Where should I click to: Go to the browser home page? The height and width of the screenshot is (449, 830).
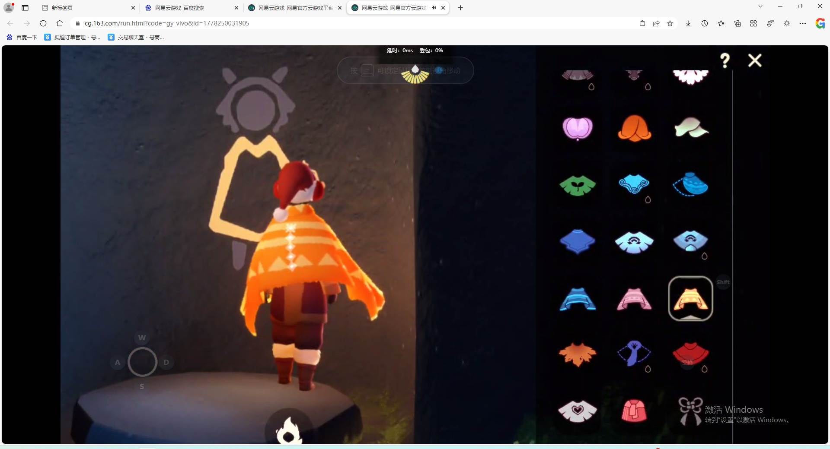pos(60,23)
